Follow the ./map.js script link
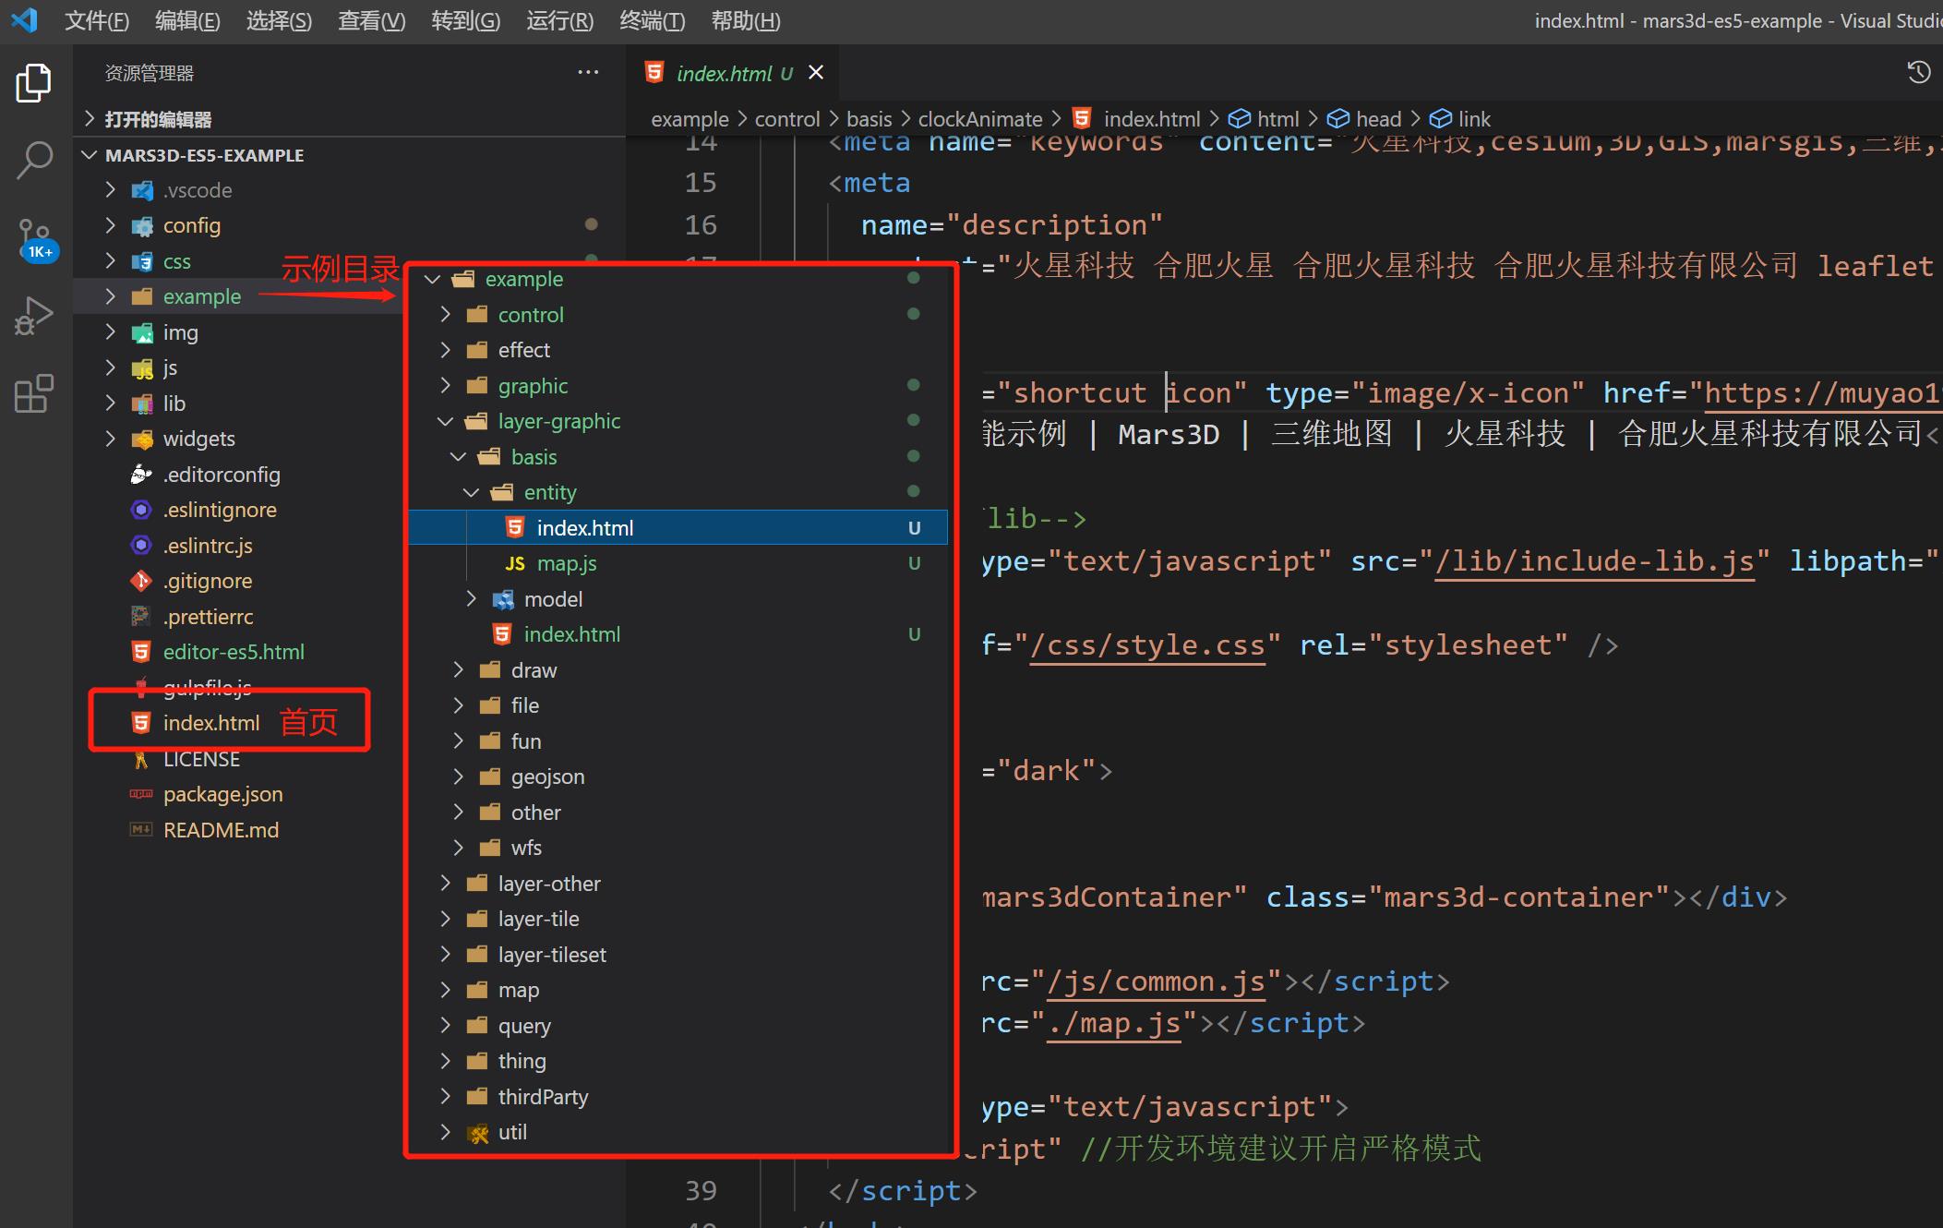The height and width of the screenshot is (1228, 1943). pos(1114,1023)
